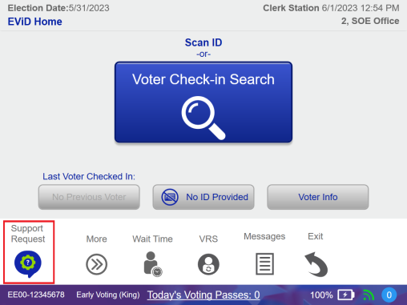Click the EViD Home title
Image resolution: width=407 pixels, height=305 pixels.
pos(34,22)
